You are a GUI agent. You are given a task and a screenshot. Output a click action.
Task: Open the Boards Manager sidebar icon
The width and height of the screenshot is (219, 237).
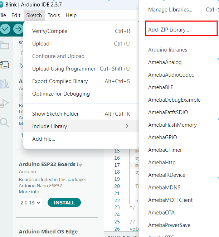(x=5, y=64)
